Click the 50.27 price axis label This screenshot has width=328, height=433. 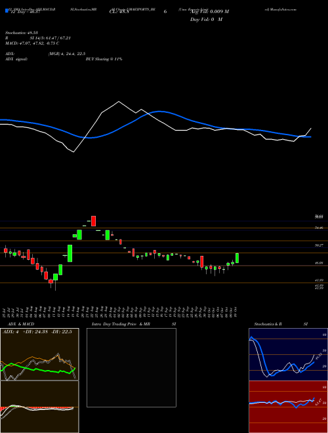tap(319, 245)
